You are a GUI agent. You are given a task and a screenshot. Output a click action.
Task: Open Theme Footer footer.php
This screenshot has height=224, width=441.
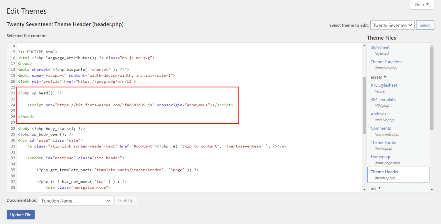[384, 142]
